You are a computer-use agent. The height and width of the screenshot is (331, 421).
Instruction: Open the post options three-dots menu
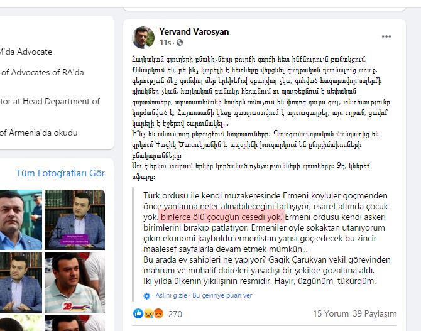(386, 36)
